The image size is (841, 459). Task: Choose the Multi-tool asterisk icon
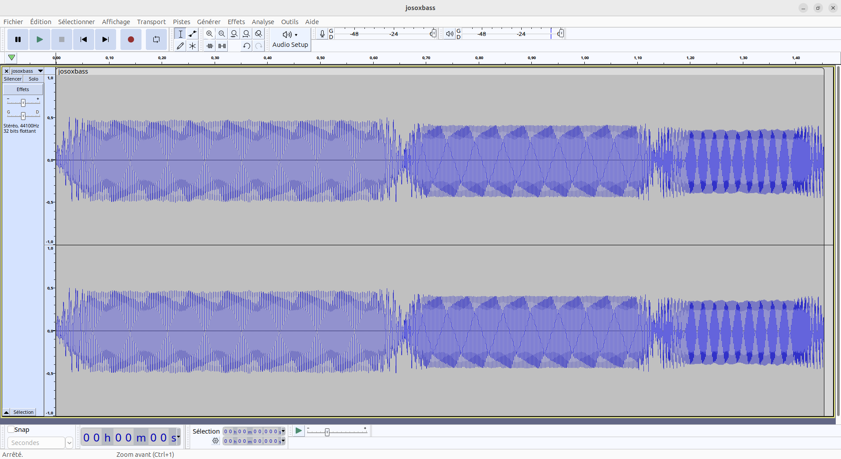192,46
